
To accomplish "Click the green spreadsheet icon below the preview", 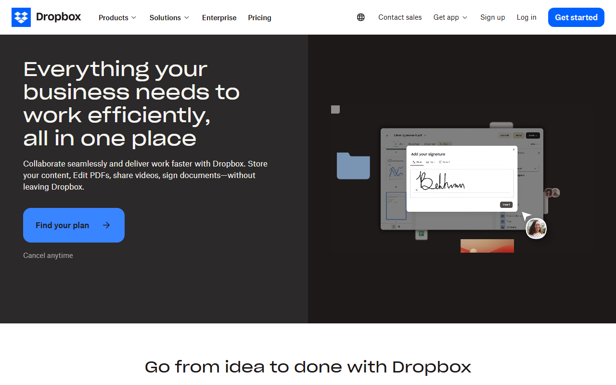I will coord(421,234).
